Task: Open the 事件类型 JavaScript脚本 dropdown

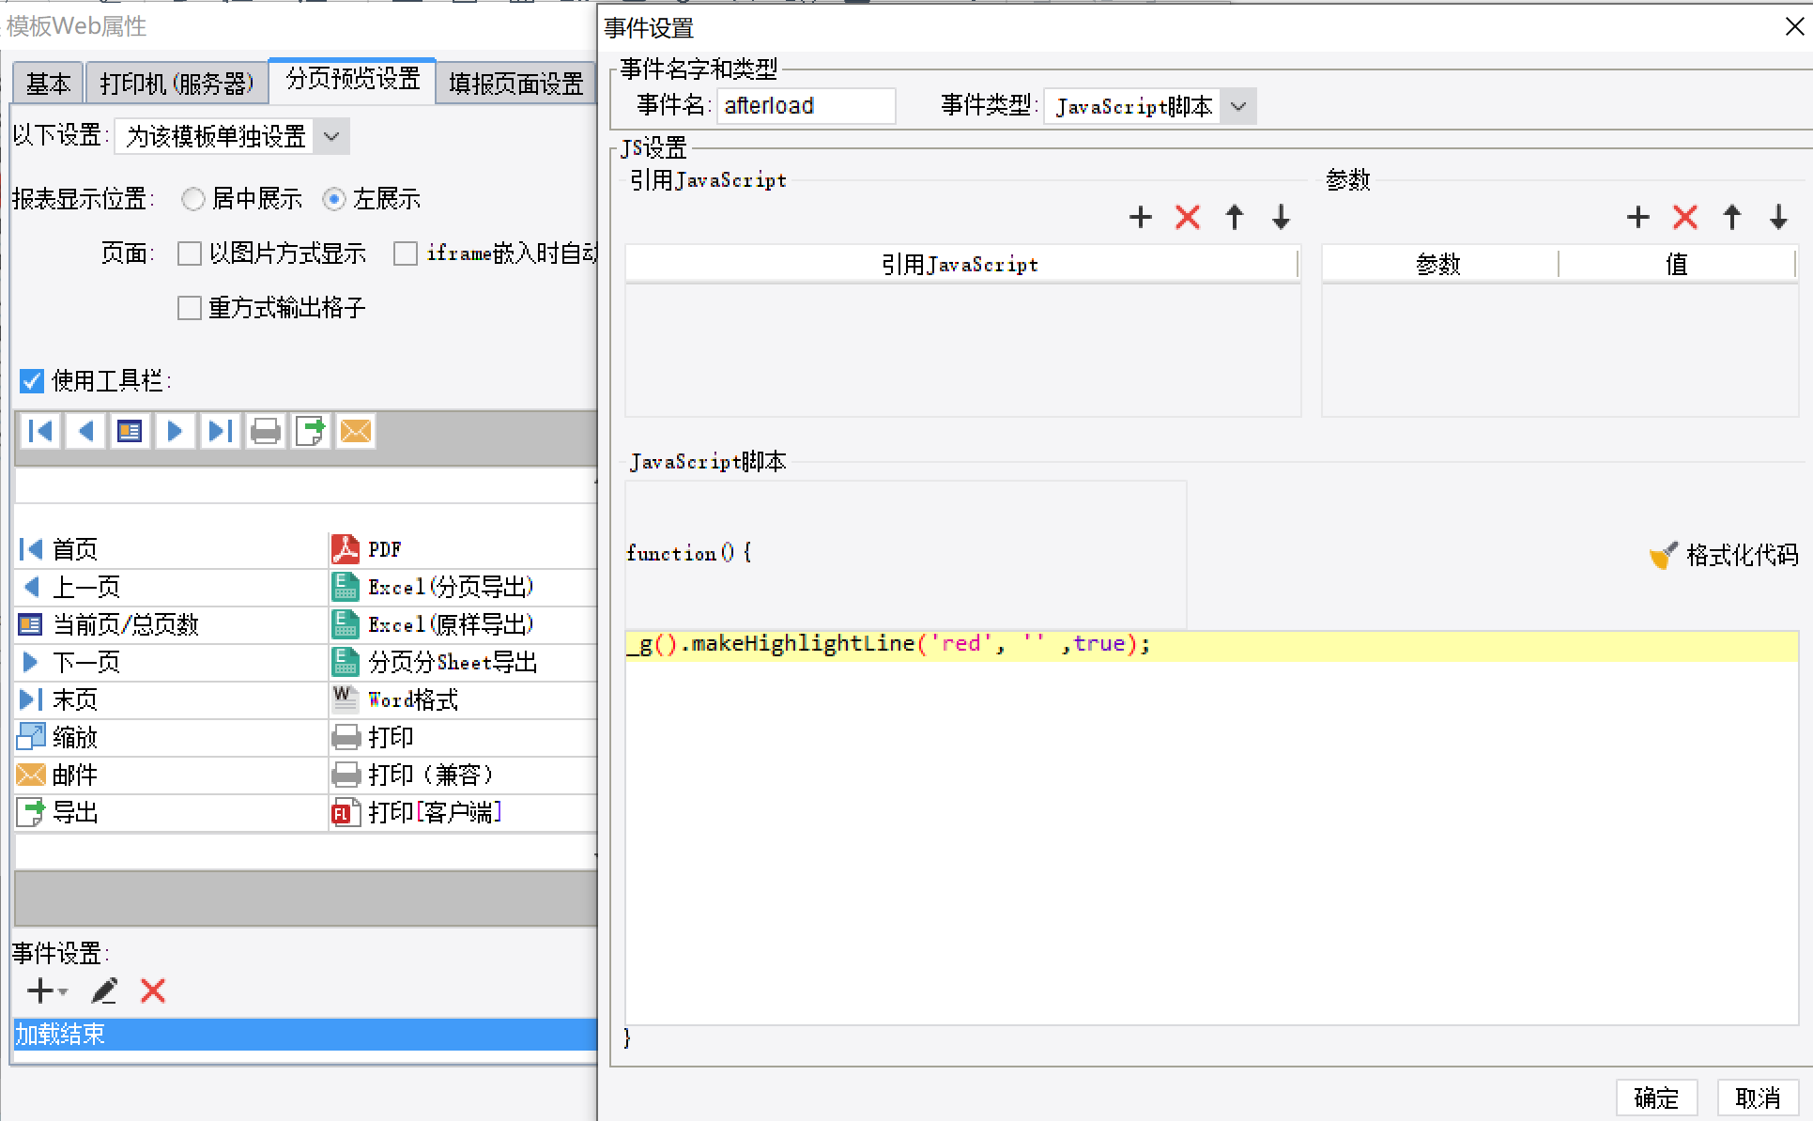Action: click(1238, 106)
